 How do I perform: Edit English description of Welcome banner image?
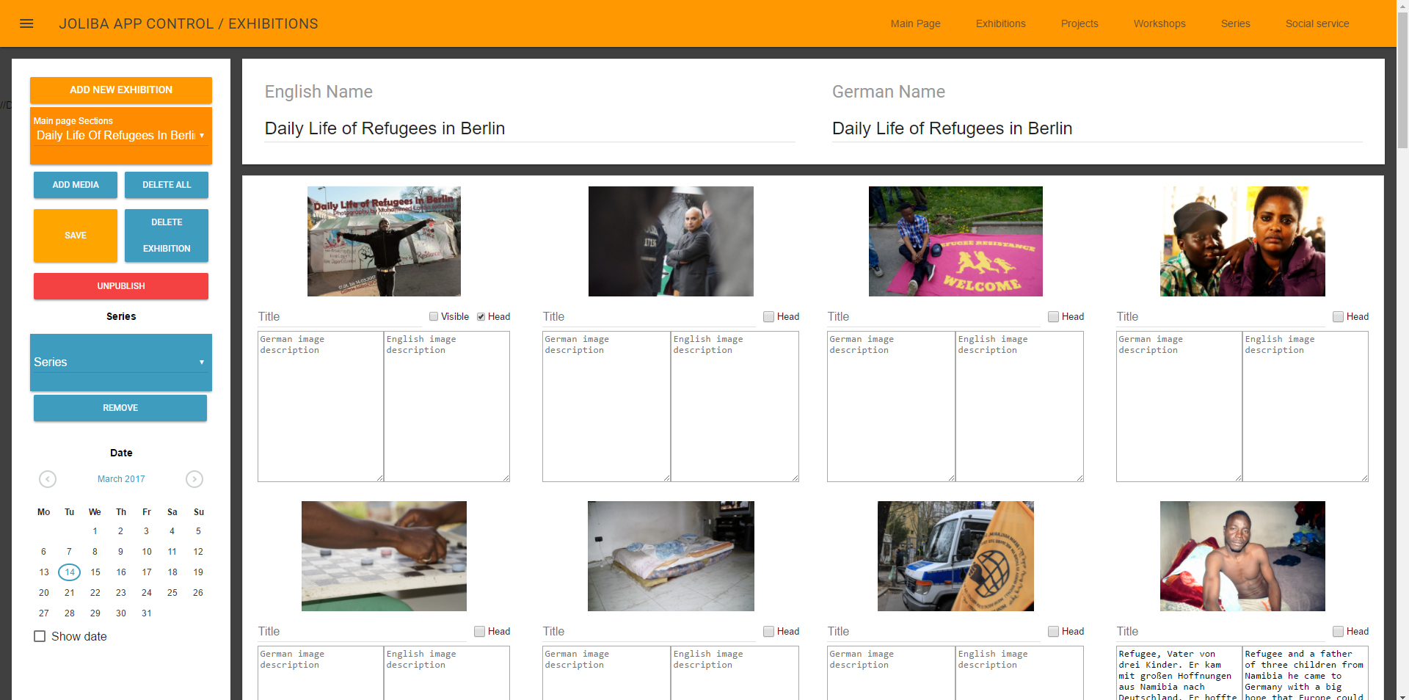[x=1019, y=406]
